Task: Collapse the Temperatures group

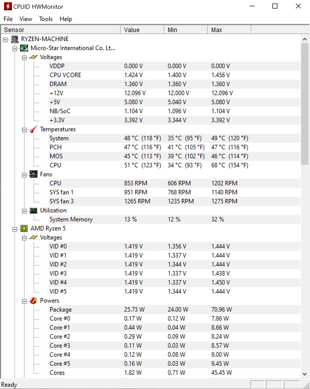Action: pyautogui.click(x=24, y=130)
